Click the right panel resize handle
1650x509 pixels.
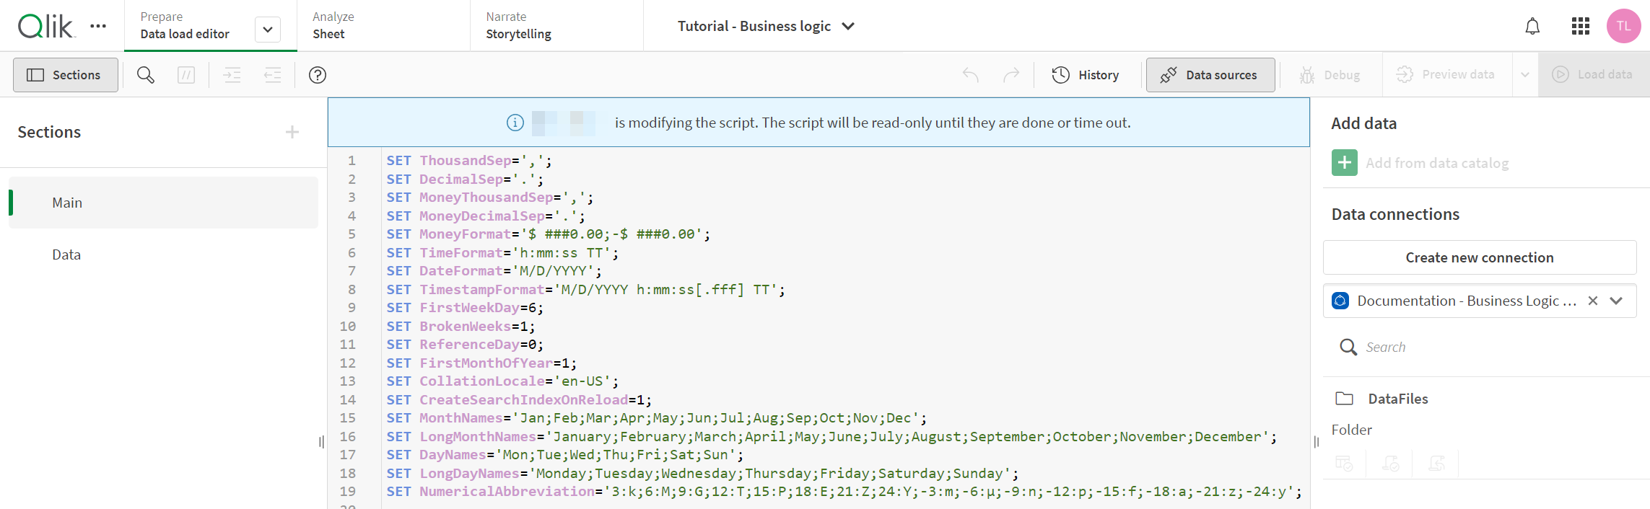(x=1317, y=442)
